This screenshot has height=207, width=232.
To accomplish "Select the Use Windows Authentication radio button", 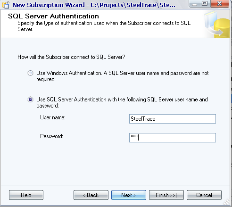I will tap(30, 73).
